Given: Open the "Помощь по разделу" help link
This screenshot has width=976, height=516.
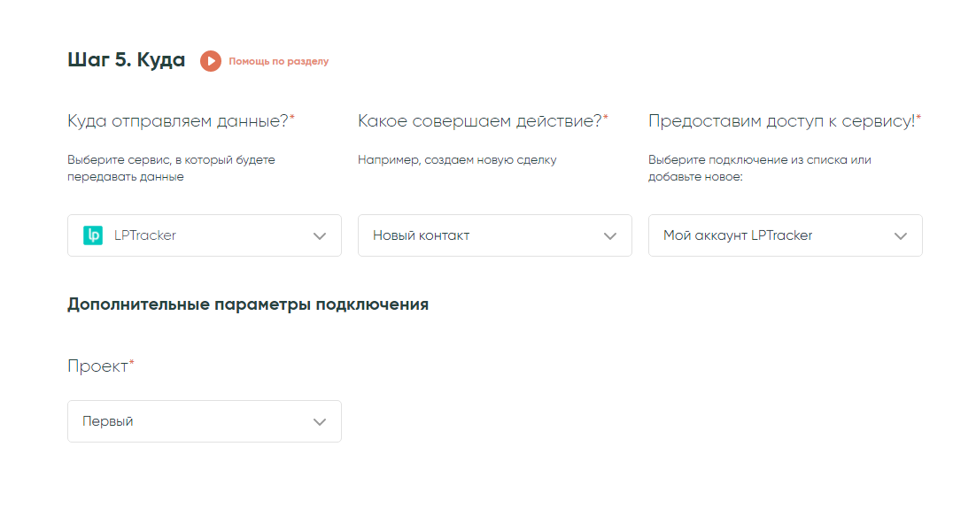Looking at the screenshot, I should 278,62.
